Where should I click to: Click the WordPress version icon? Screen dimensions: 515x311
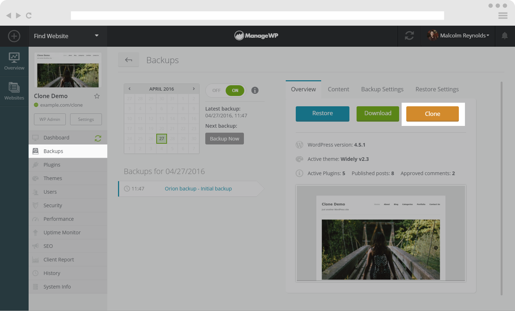pos(299,145)
